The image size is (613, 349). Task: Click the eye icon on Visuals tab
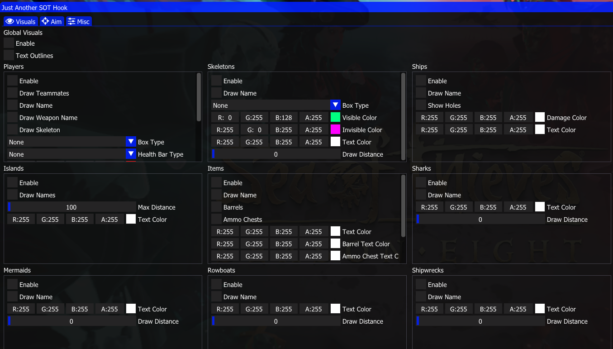(10, 22)
